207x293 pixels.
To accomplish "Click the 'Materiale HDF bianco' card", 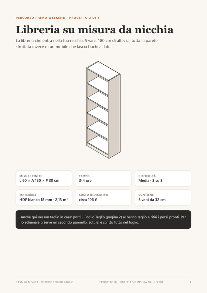I will coord(44,198).
